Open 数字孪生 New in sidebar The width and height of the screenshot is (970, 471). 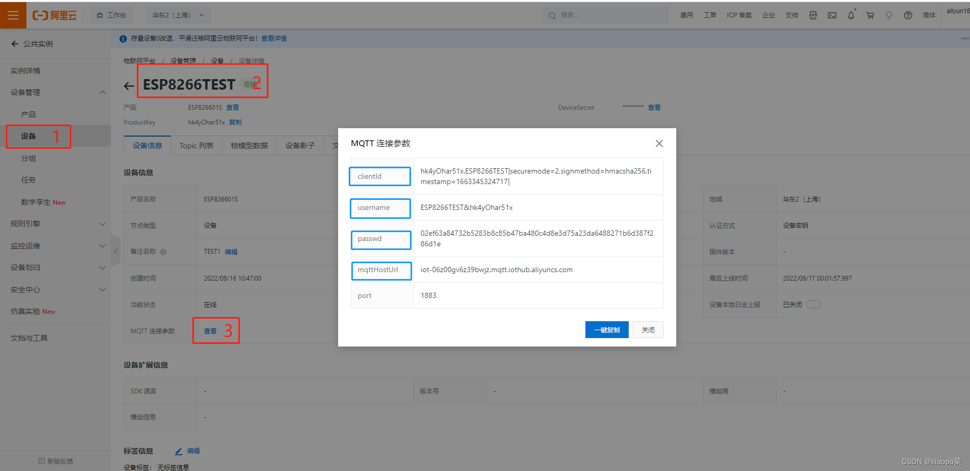(43, 202)
